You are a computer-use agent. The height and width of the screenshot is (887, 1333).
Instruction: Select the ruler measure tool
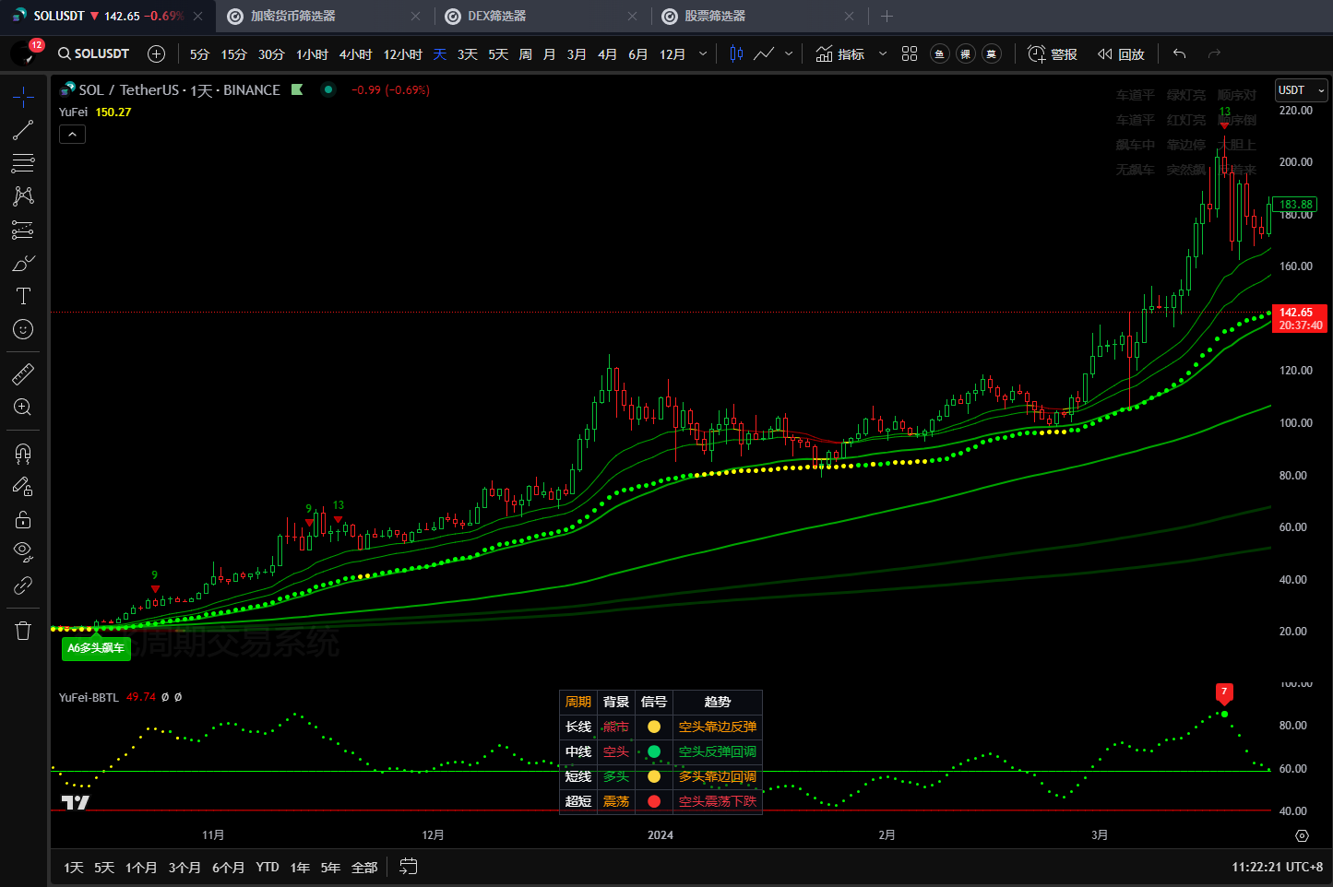(23, 373)
